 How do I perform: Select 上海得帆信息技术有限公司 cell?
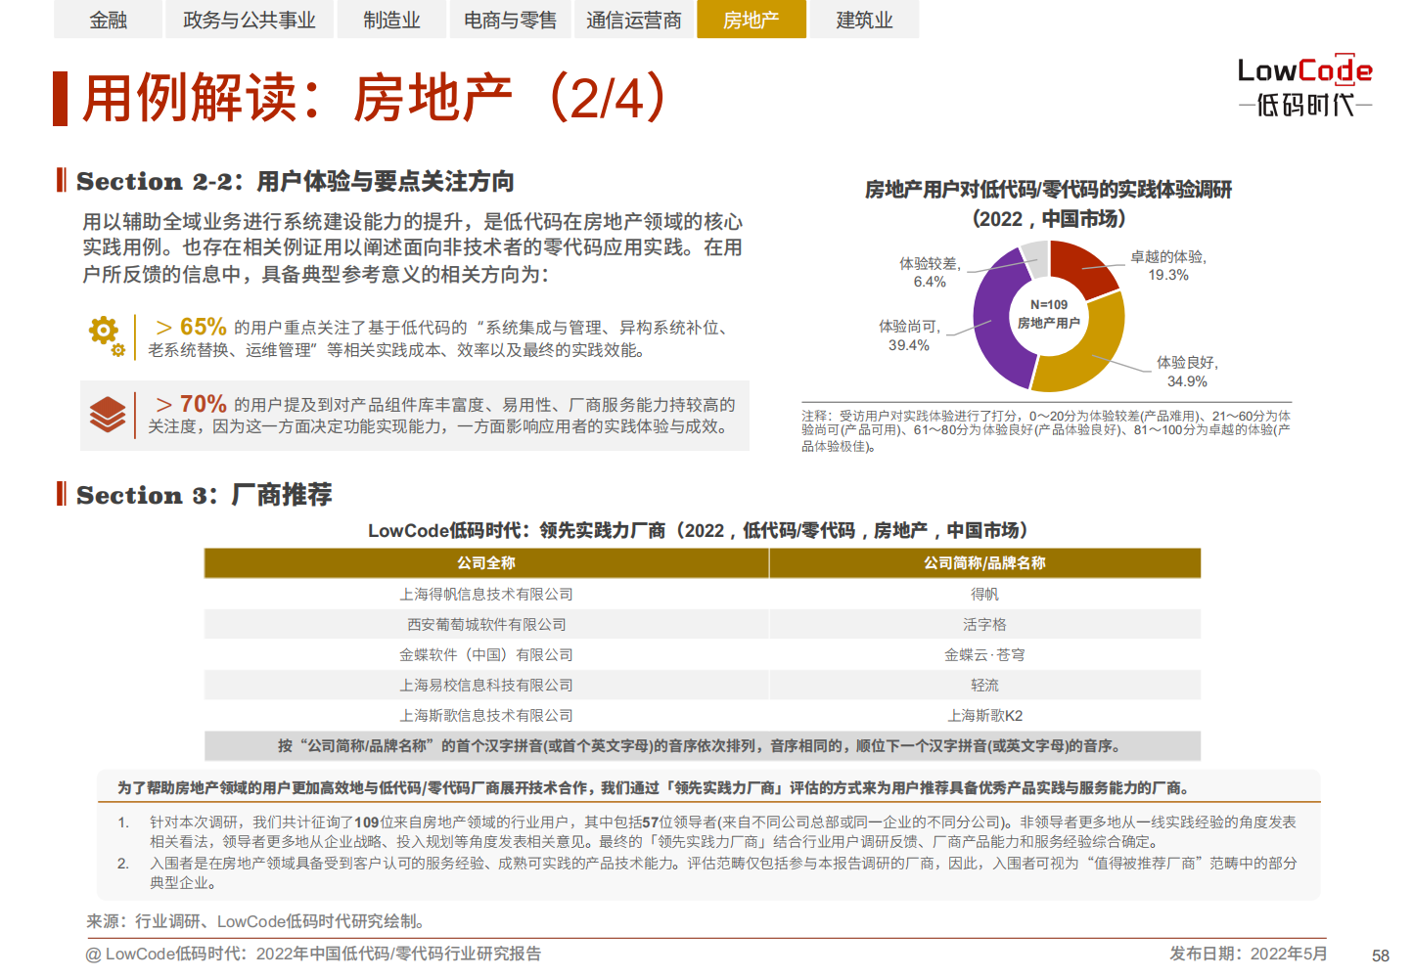(x=486, y=594)
